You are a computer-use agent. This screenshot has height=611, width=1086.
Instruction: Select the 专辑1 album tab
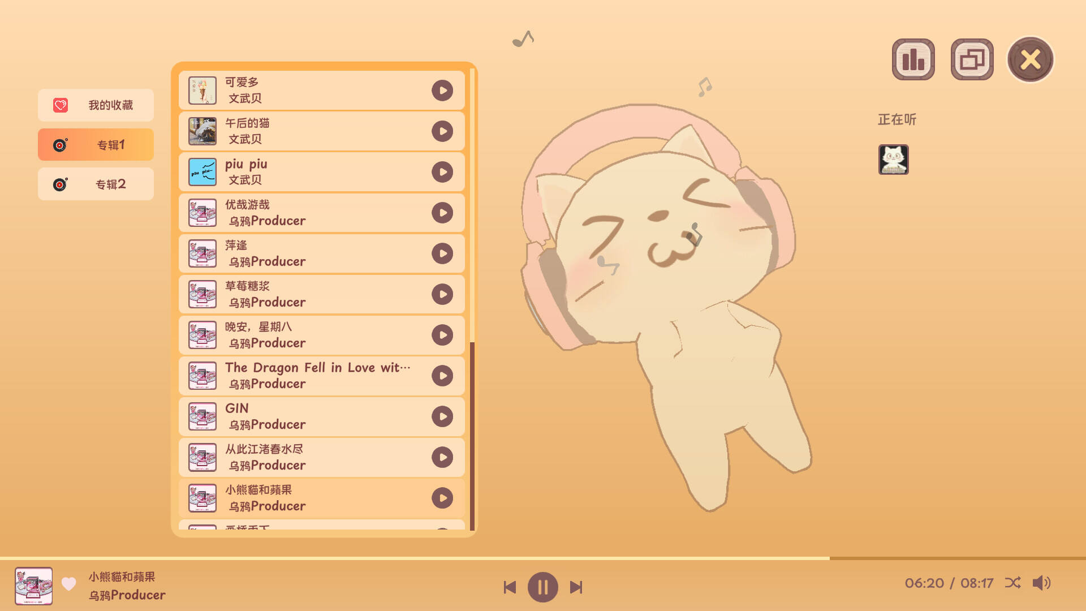(96, 145)
